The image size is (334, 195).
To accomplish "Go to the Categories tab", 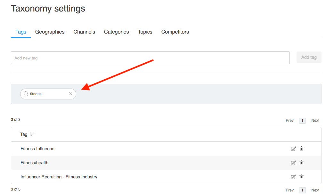I will click(x=116, y=32).
